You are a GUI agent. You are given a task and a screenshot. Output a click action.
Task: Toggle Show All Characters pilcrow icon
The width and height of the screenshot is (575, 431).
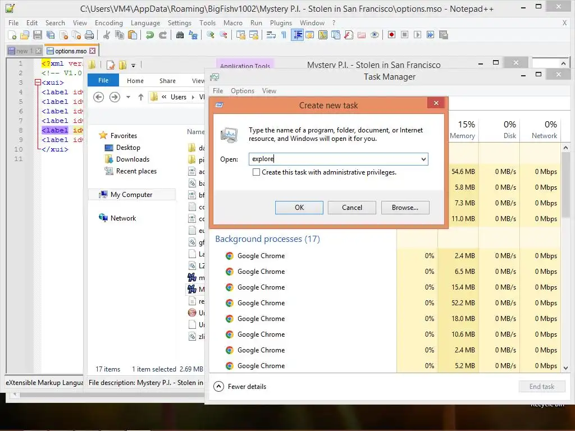tap(284, 35)
